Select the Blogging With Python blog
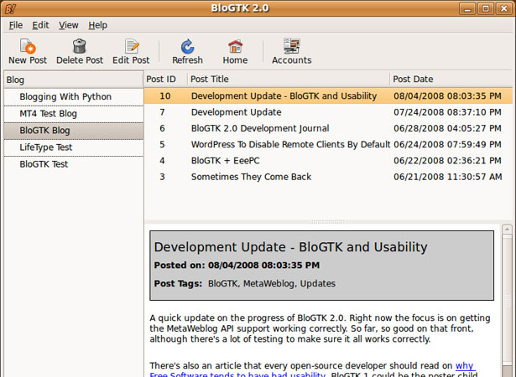Image resolution: width=516 pixels, height=377 pixels. 74,97
